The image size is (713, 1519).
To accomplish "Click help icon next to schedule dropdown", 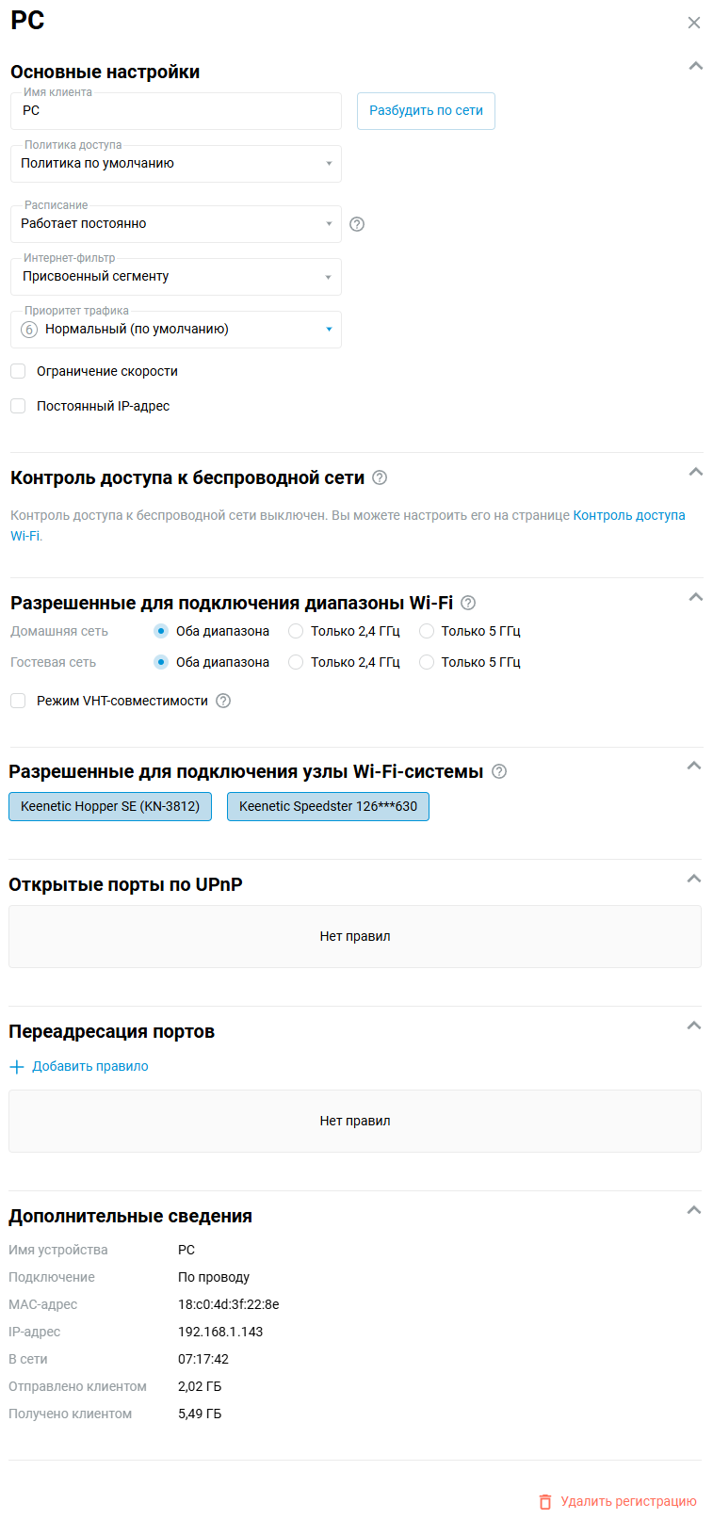I will coord(357,224).
